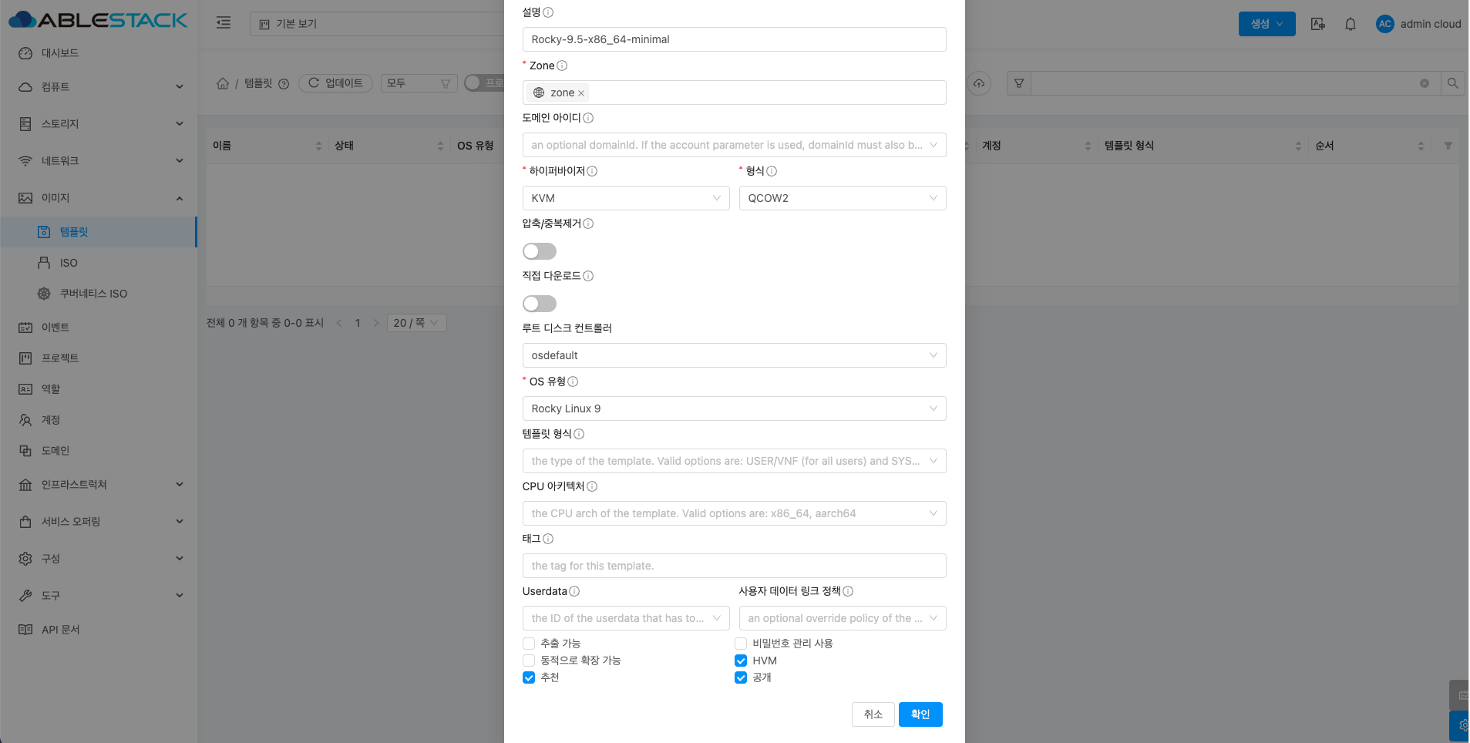Click the AC user avatar
This screenshot has width=1470, height=743.
(x=1385, y=24)
